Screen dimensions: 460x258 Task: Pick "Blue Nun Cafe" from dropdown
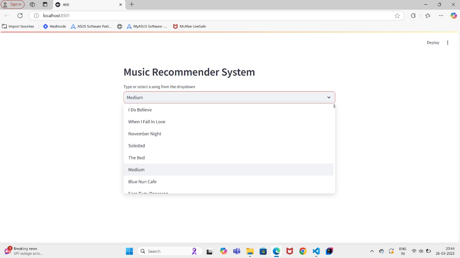click(142, 182)
